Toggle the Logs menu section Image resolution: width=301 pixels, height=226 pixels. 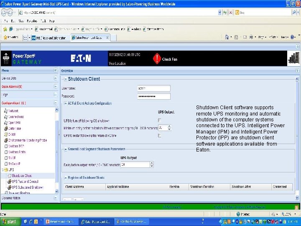point(56,95)
